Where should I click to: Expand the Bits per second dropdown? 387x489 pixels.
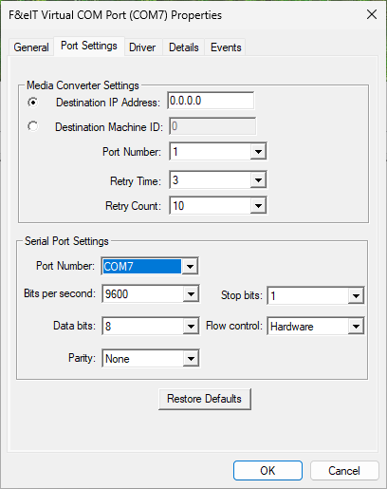point(151,294)
